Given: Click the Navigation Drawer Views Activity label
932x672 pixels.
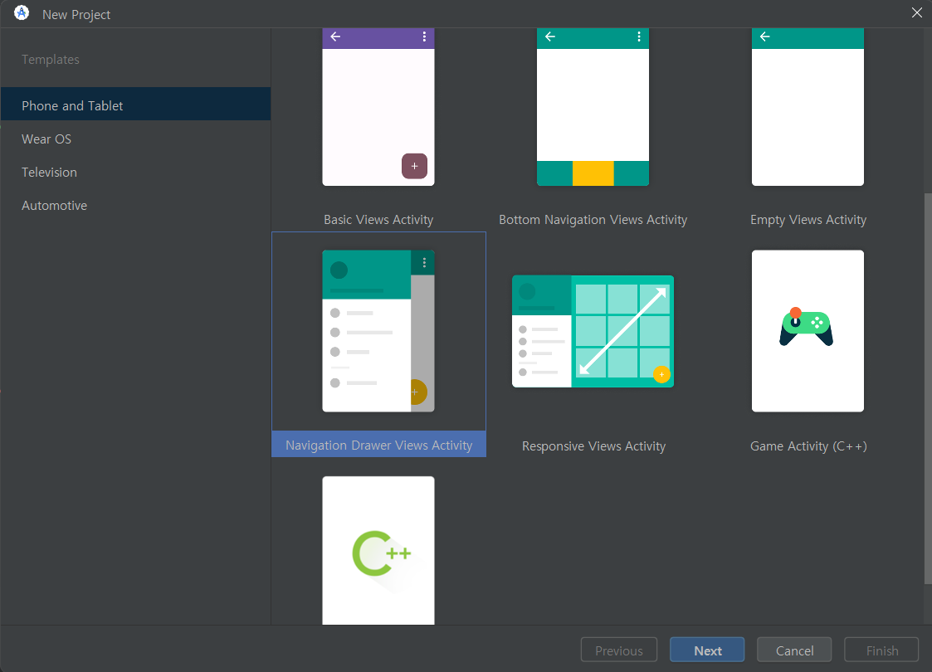Looking at the screenshot, I should 378,445.
